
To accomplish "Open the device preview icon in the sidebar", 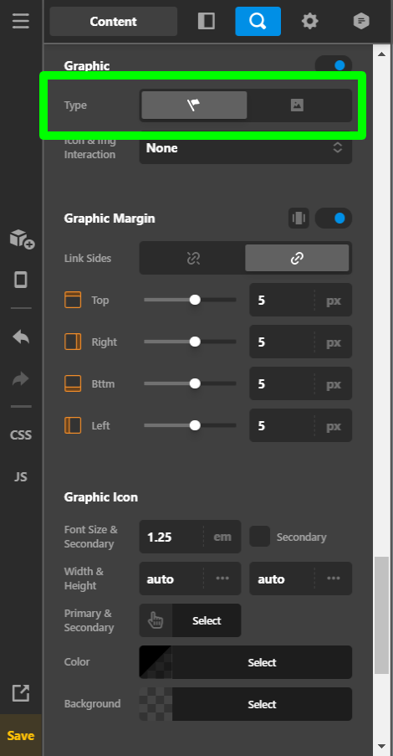I will click(21, 280).
